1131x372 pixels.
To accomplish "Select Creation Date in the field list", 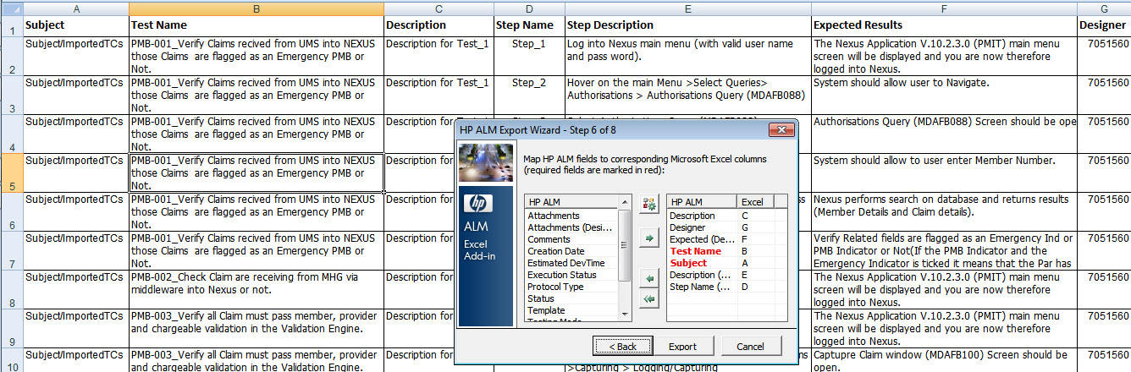I will point(571,251).
